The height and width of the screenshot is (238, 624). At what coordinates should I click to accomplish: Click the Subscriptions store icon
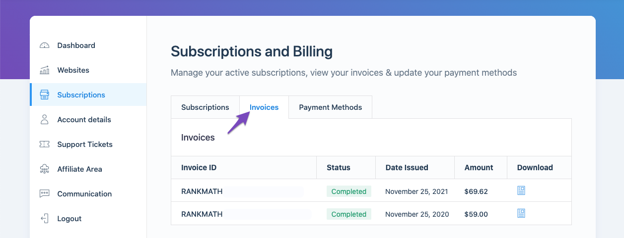pyautogui.click(x=45, y=95)
